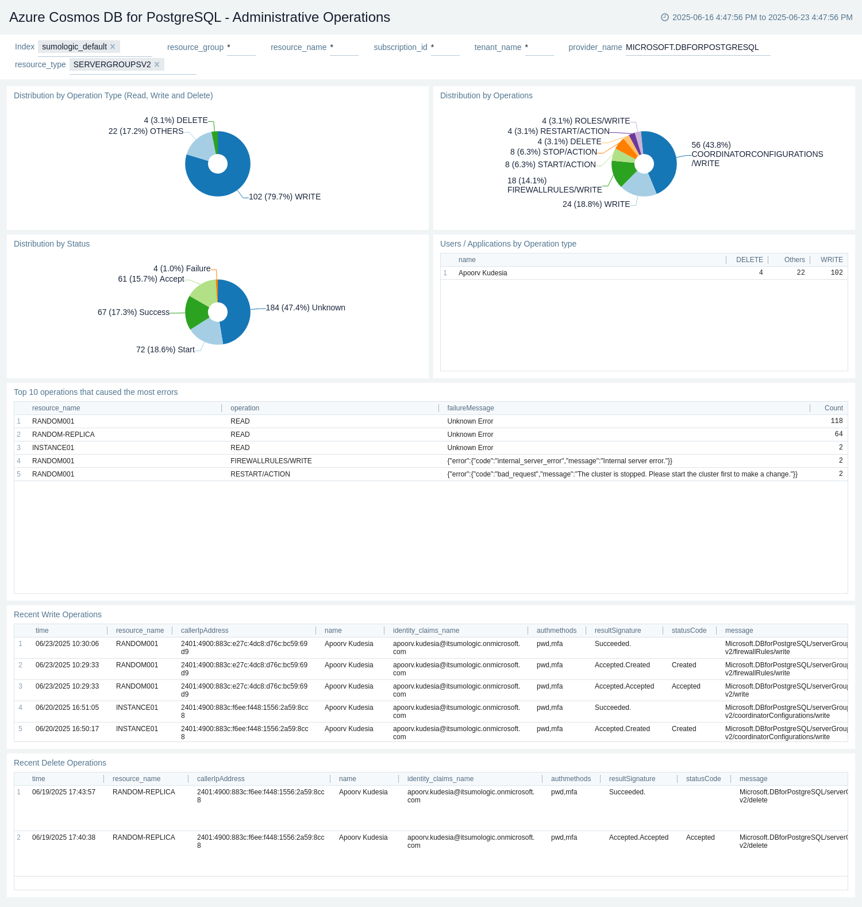
Task: Open Recent Delete Operations panel title
Action: coord(60,763)
